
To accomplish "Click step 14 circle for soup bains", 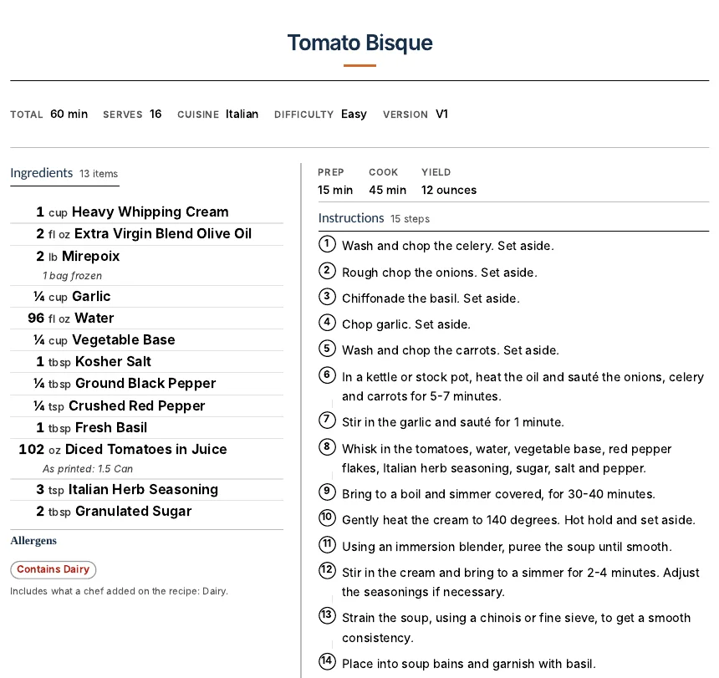I will [x=327, y=661].
